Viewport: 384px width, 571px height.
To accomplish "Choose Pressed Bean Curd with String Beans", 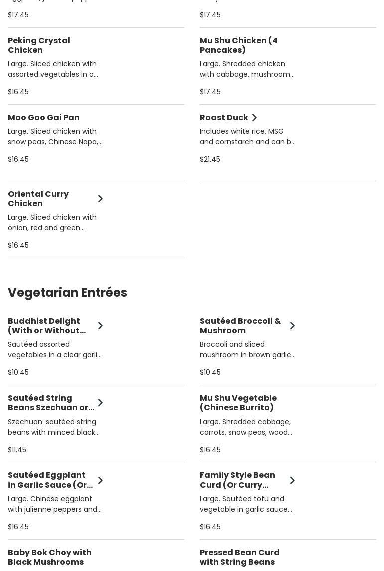I will [239, 557].
